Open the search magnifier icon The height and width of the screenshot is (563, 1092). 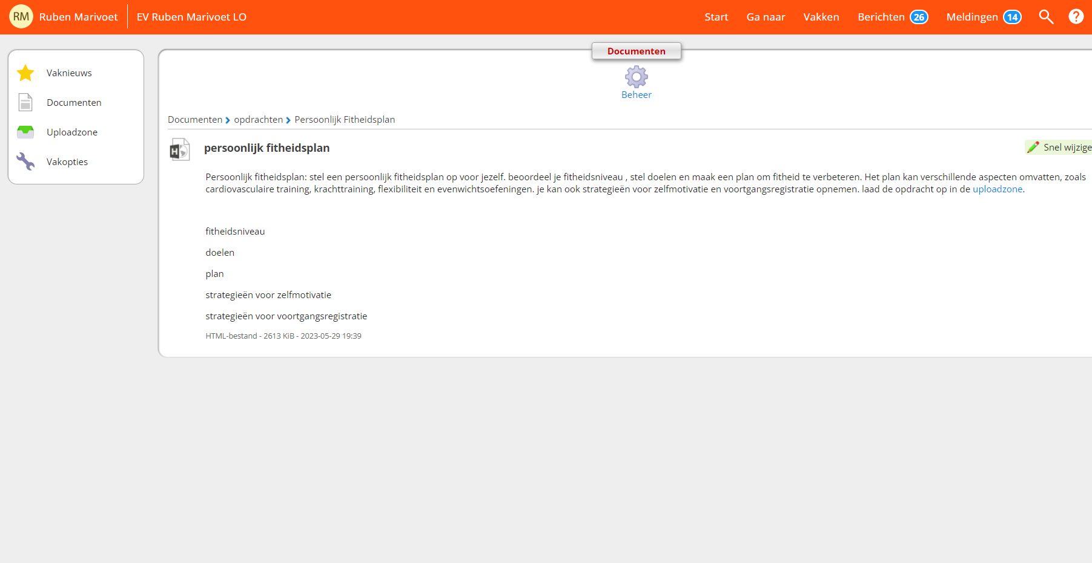click(1046, 17)
